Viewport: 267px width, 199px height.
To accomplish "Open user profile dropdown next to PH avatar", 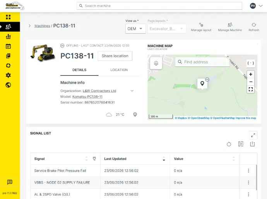I will [x=261, y=6].
